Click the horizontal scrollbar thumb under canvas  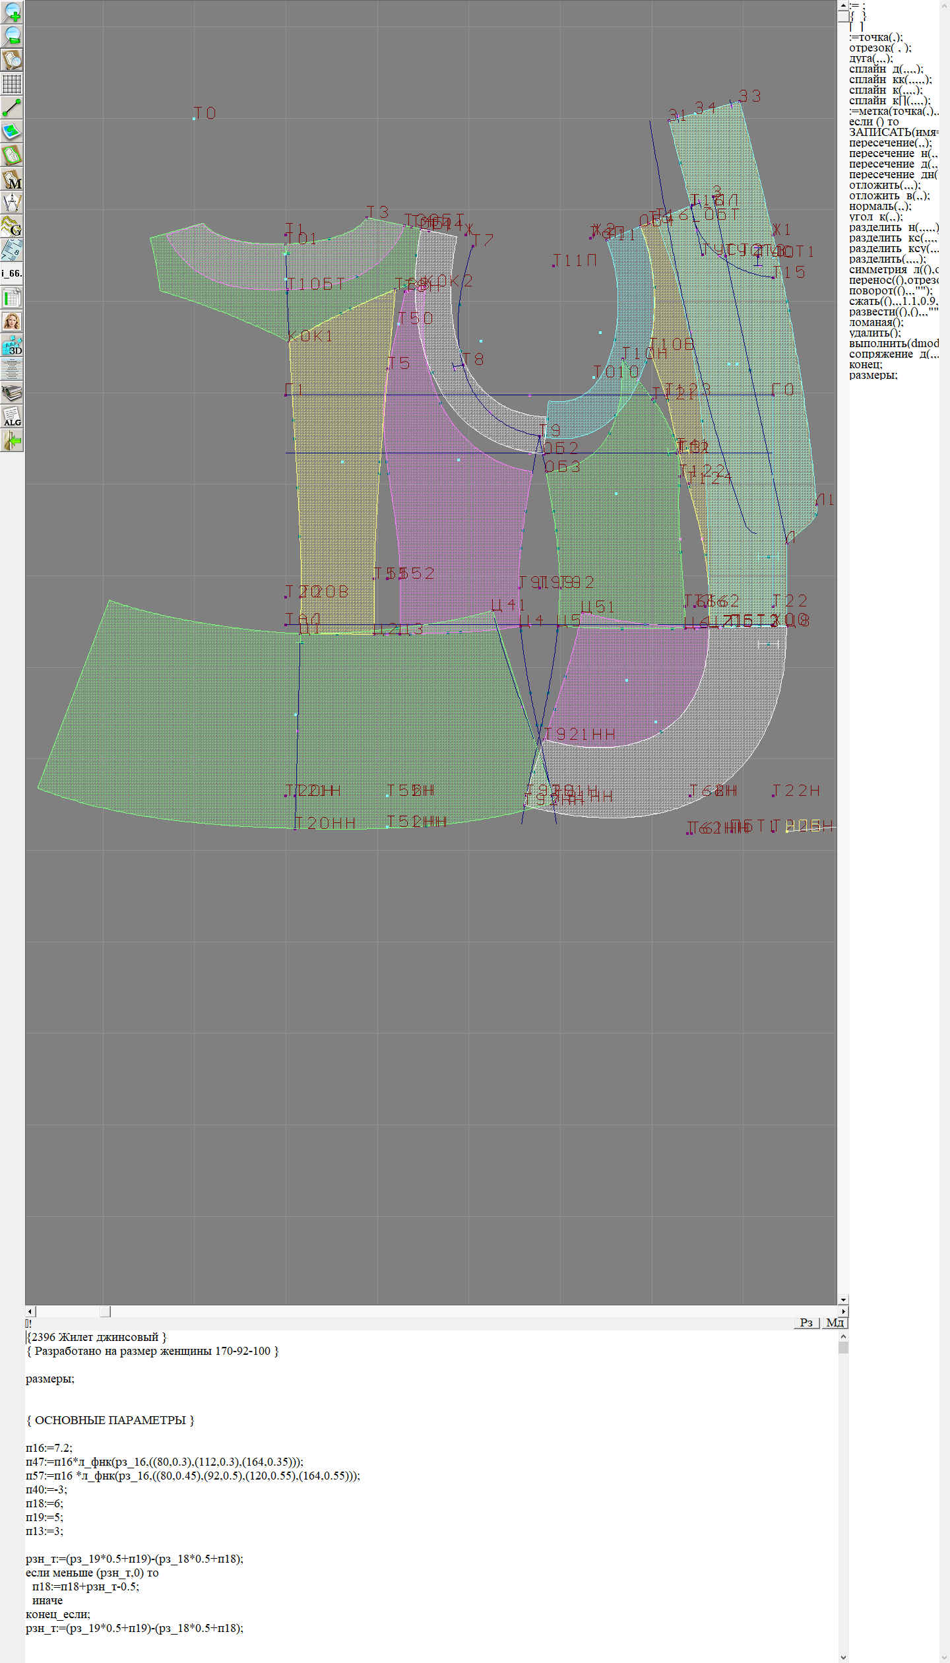point(105,1311)
